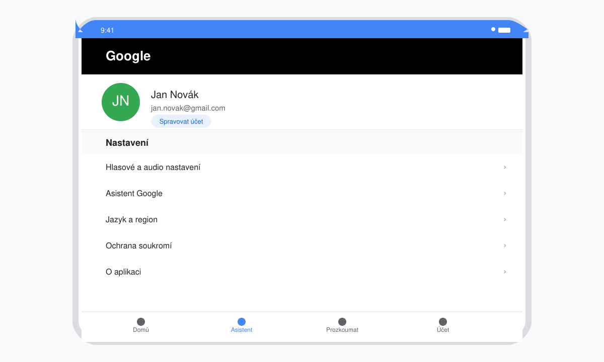Screen dimensions: 604x362
Task: Expand chevron next to O aplikaci
Action: (x=505, y=271)
